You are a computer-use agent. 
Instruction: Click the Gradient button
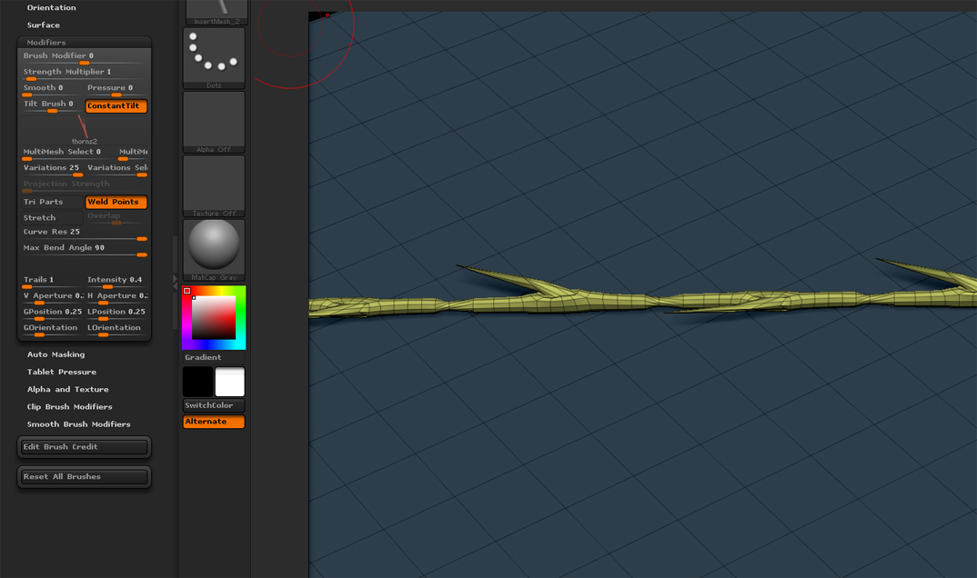click(214, 357)
